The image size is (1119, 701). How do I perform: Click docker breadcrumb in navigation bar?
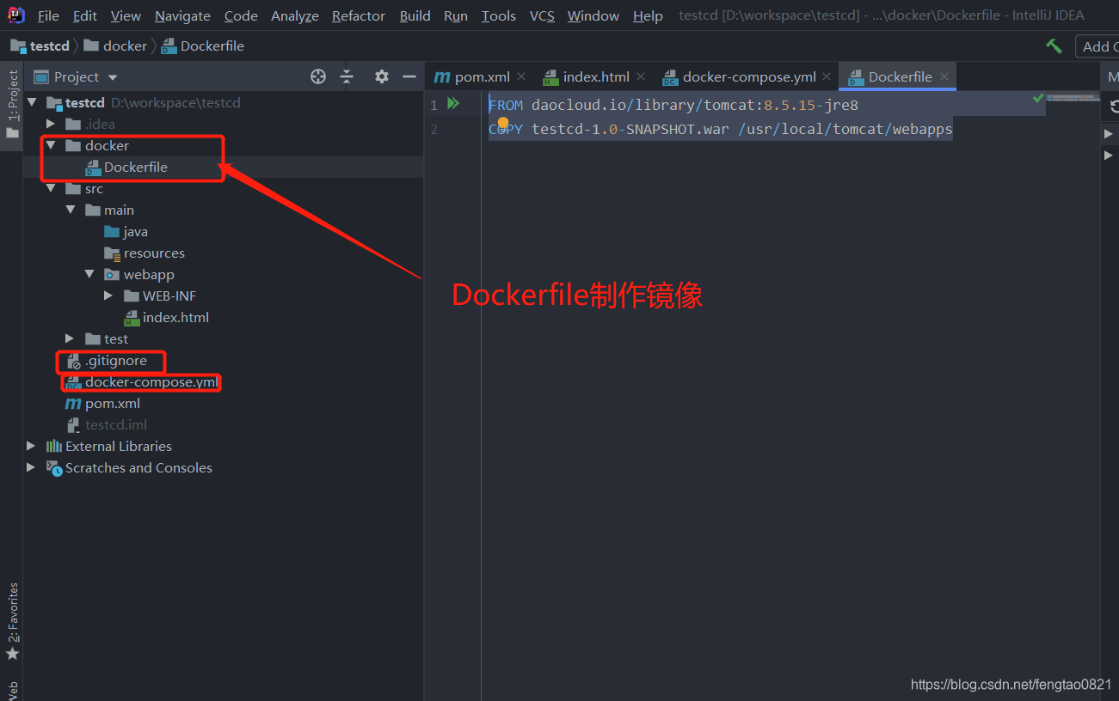pyautogui.click(x=116, y=46)
